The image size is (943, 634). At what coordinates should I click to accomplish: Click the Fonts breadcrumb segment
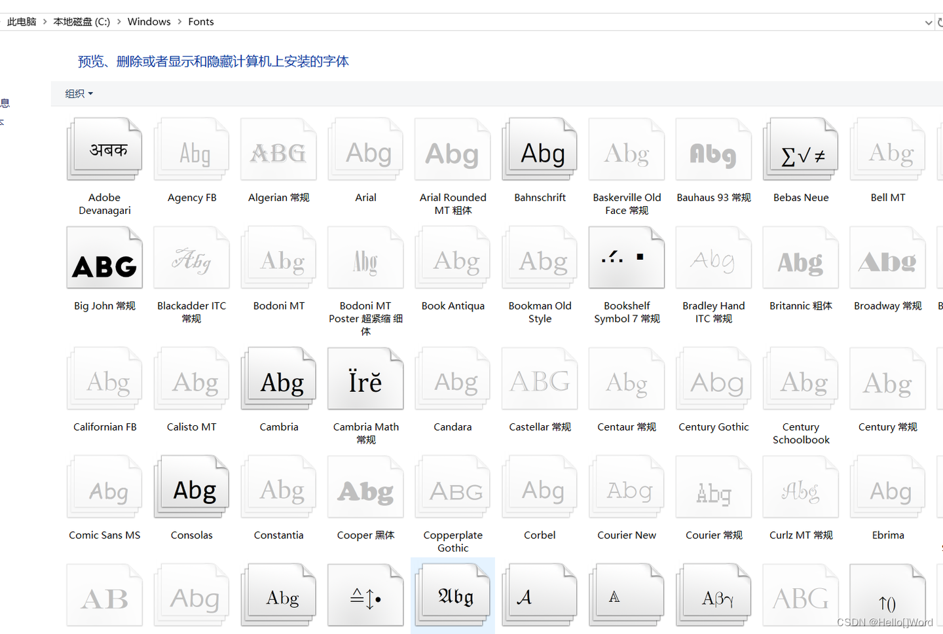[201, 22]
